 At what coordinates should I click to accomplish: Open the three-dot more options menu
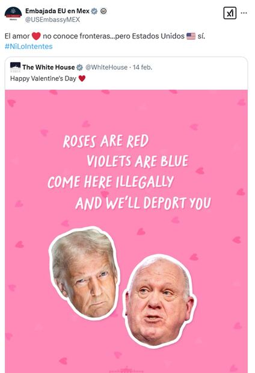tap(244, 13)
